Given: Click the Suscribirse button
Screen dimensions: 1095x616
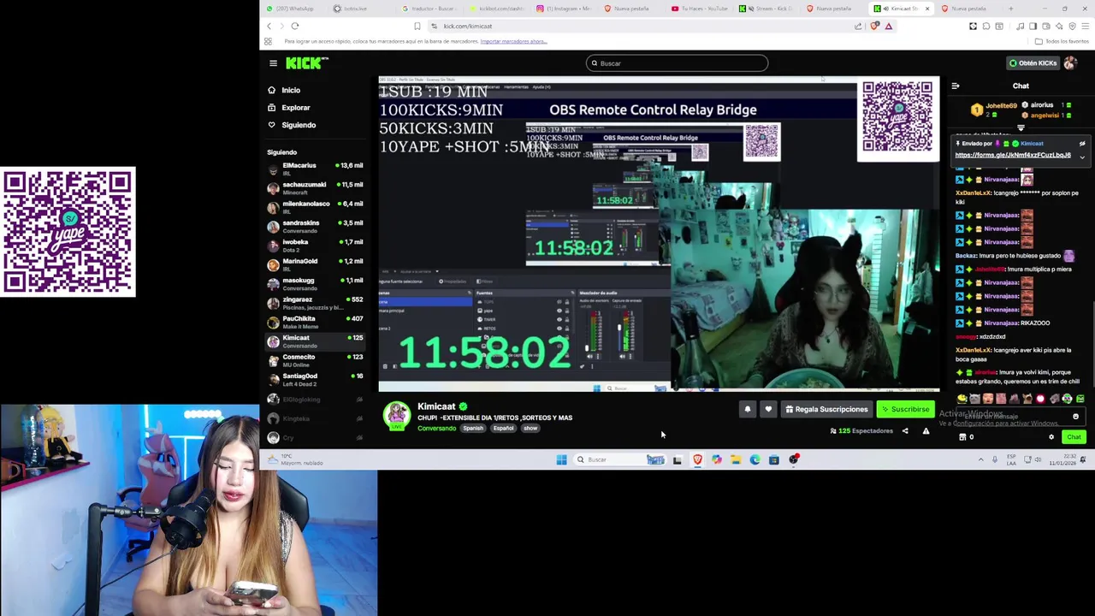Looking at the screenshot, I should [x=905, y=409].
